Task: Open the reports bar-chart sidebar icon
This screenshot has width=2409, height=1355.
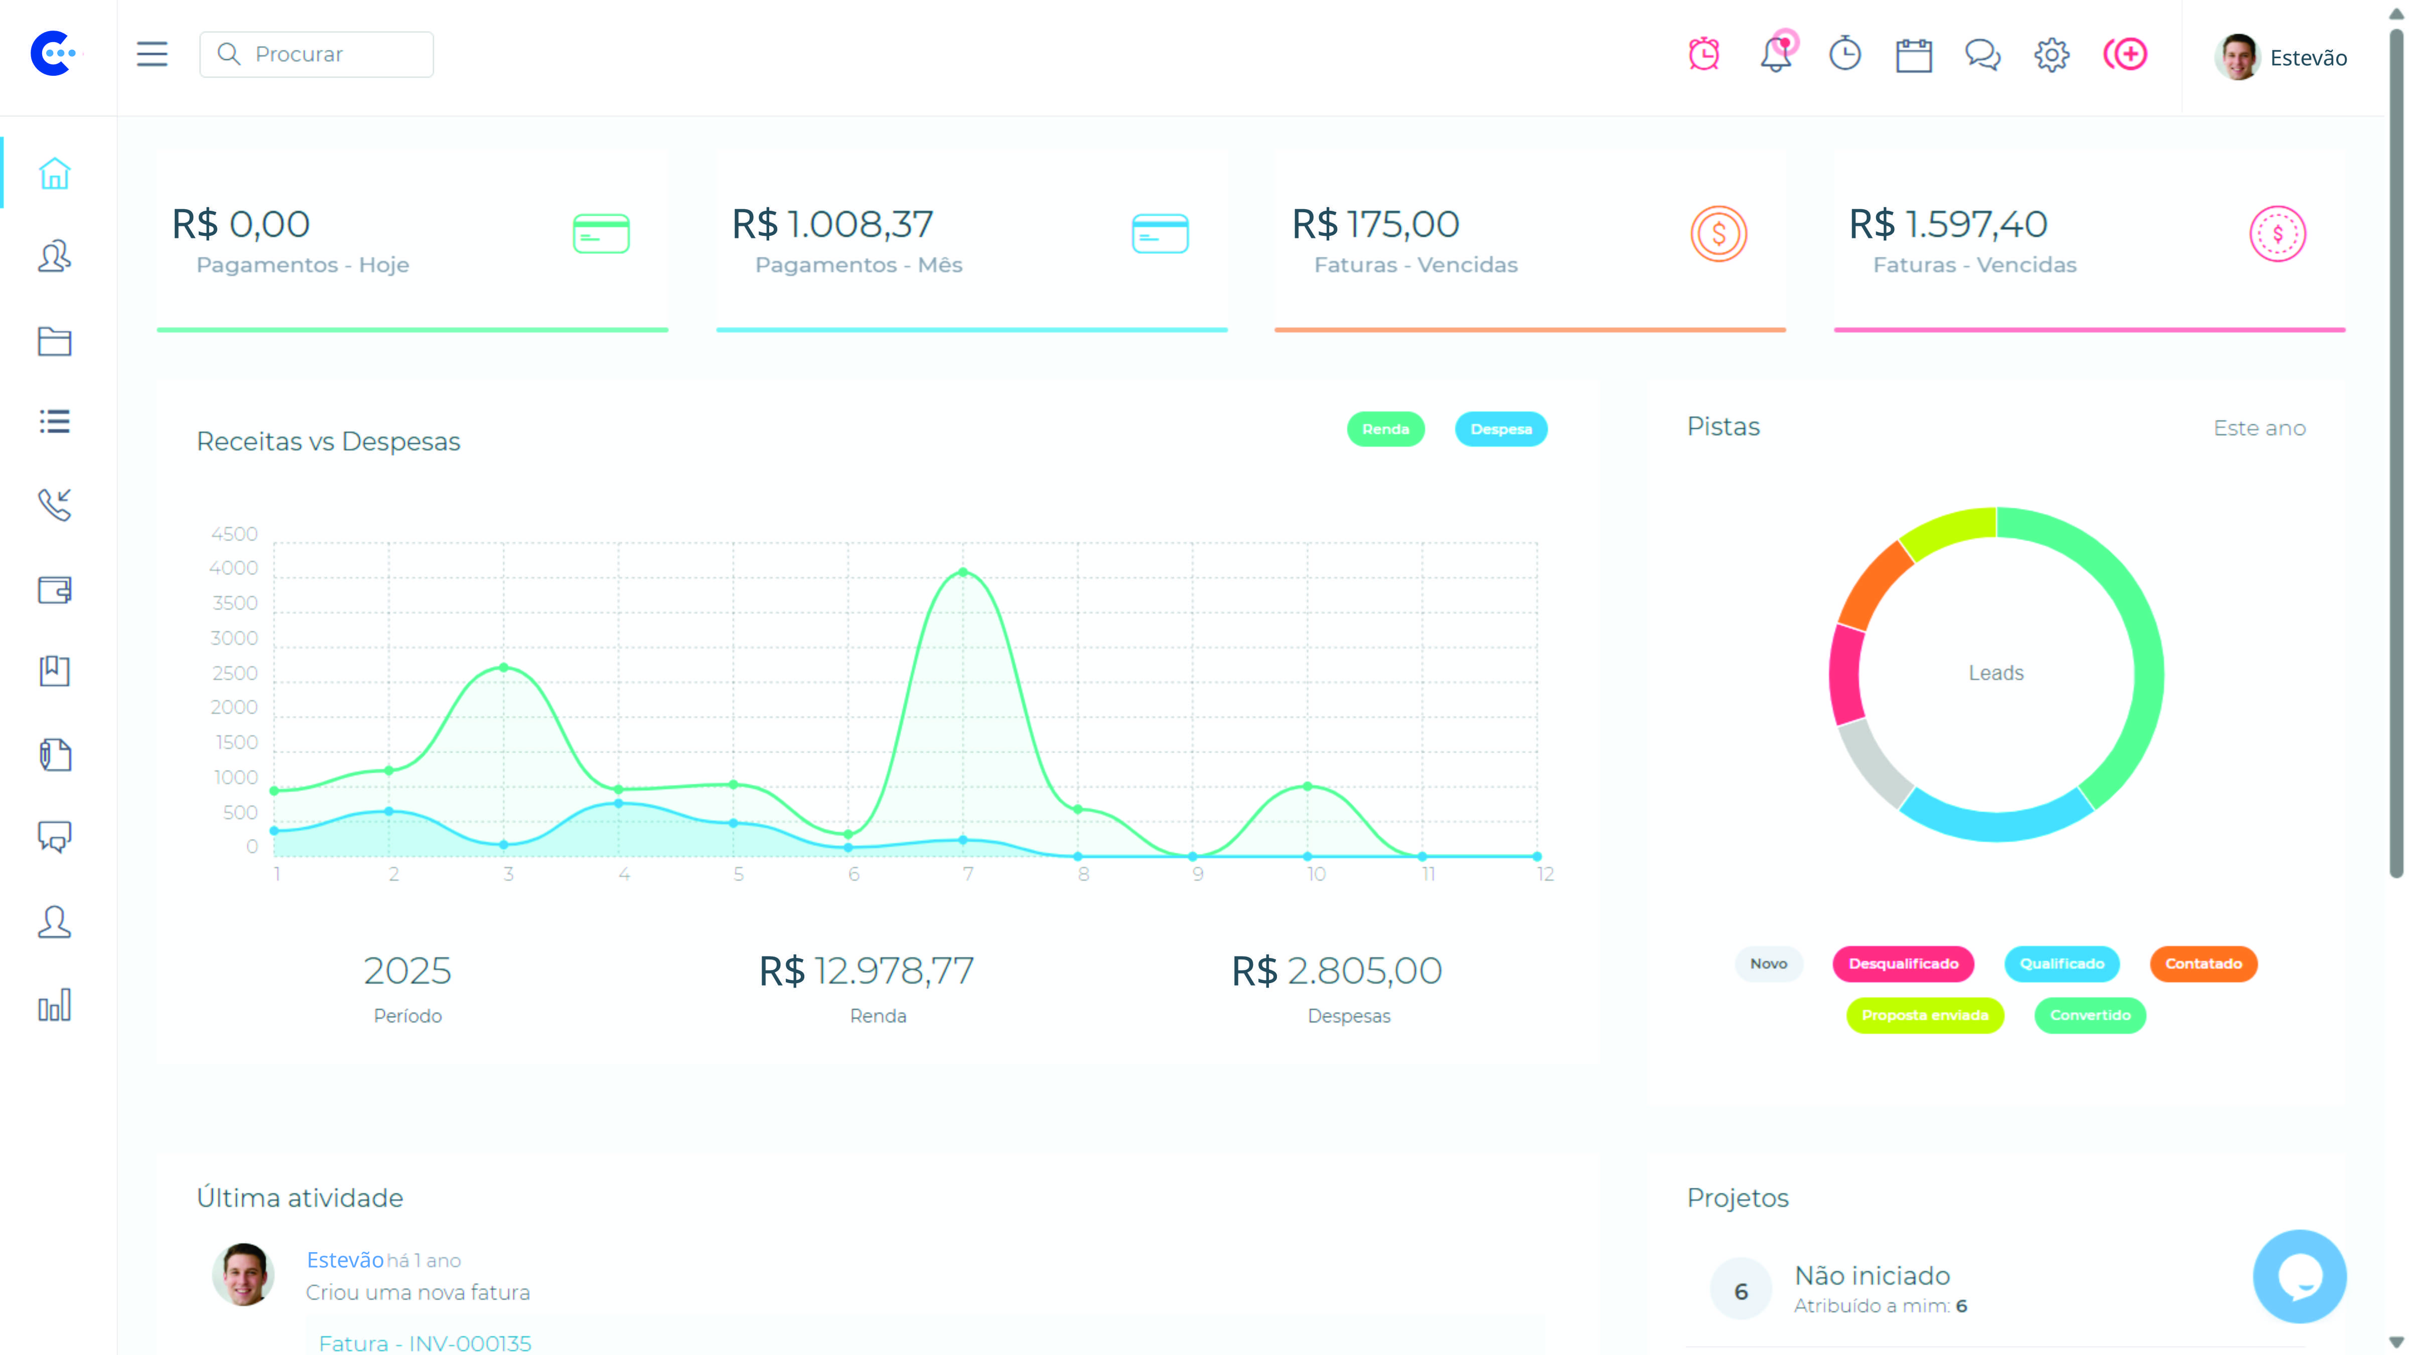Action: (54, 1005)
